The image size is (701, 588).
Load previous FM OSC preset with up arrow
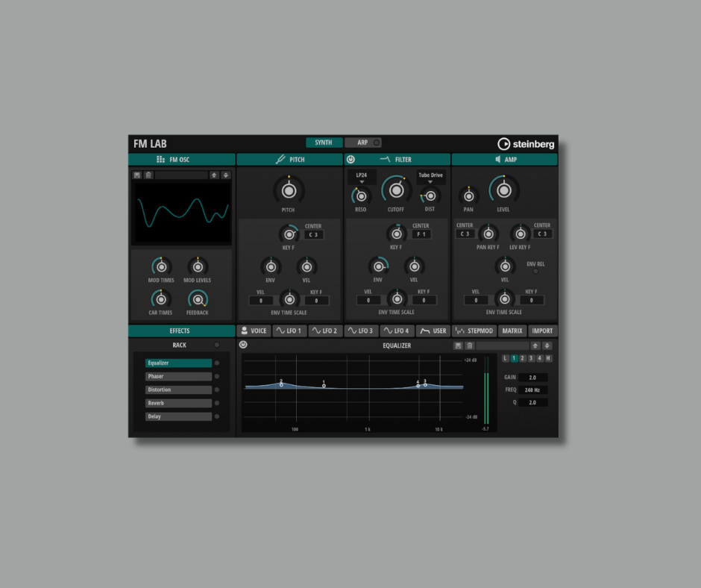click(x=214, y=175)
